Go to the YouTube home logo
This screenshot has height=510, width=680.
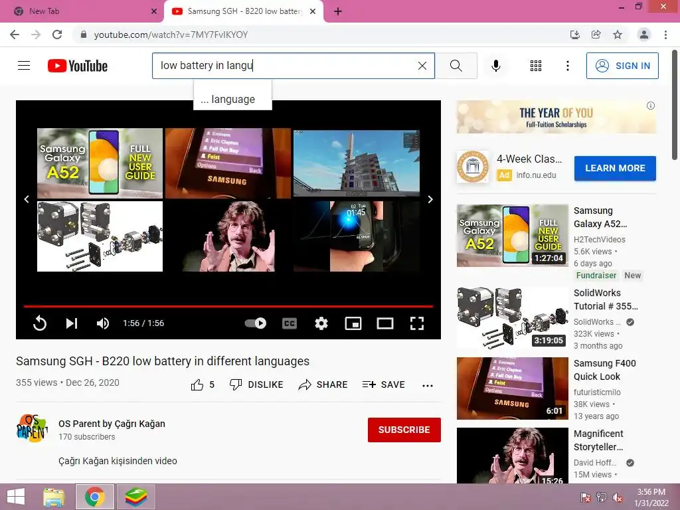pyautogui.click(x=78, y=66)
